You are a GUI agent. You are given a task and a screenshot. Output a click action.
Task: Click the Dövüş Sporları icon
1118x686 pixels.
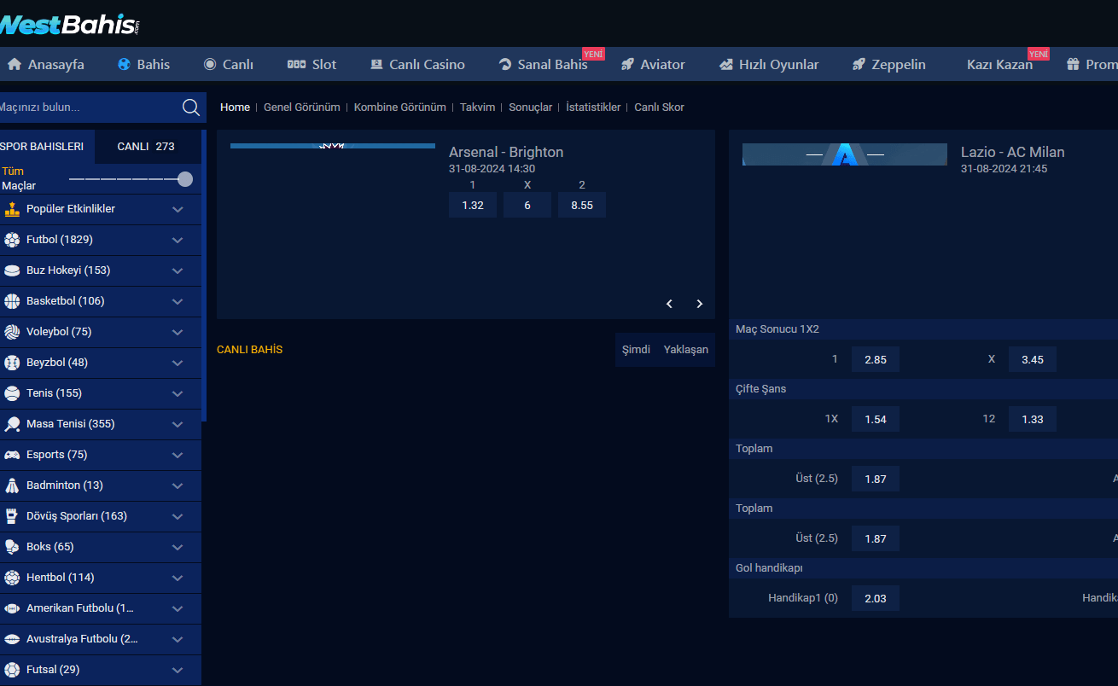click(12, 516)
